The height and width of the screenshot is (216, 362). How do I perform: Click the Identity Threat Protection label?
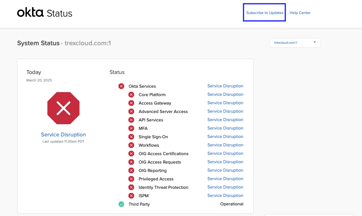(x=163, y=187)
